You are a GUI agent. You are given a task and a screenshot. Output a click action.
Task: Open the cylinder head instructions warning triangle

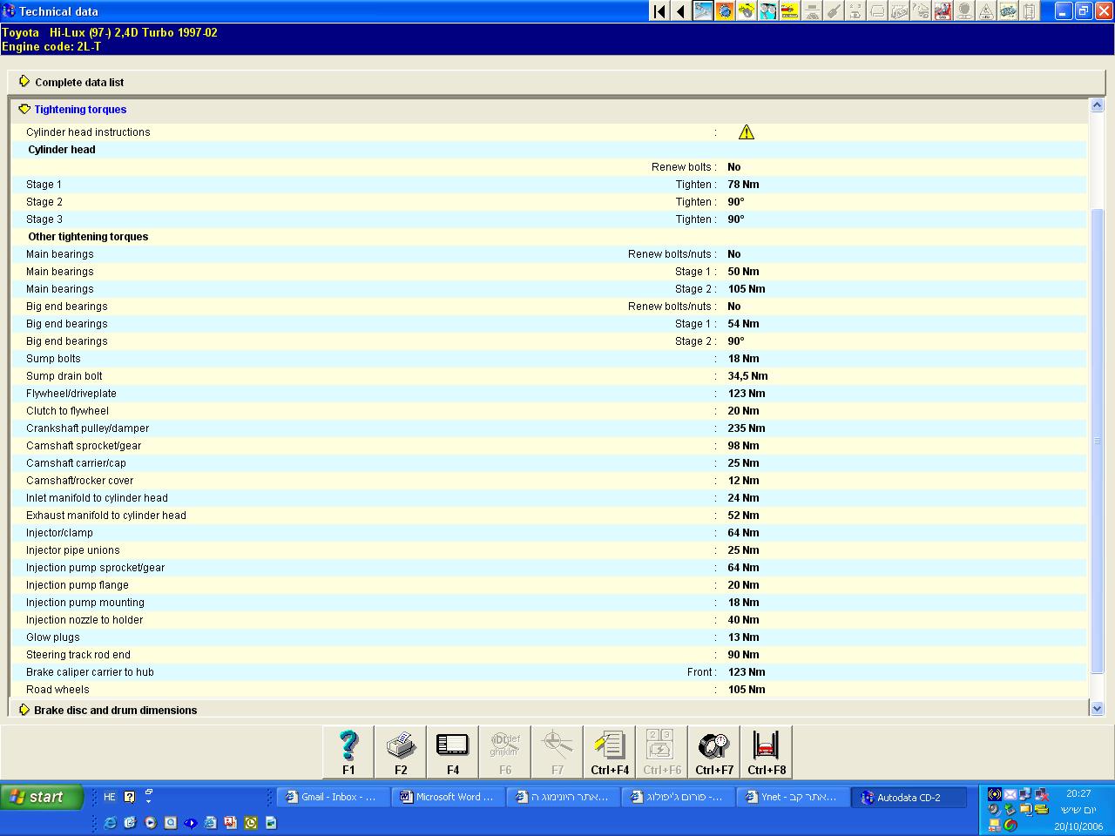[747, 132]
